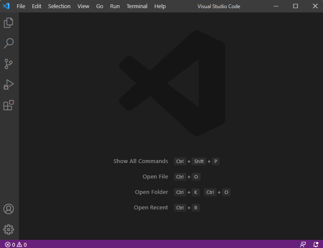This screenshot has width=323, height=248.
Task: Close the Visual Studio Code window
Action: (315, 6)
